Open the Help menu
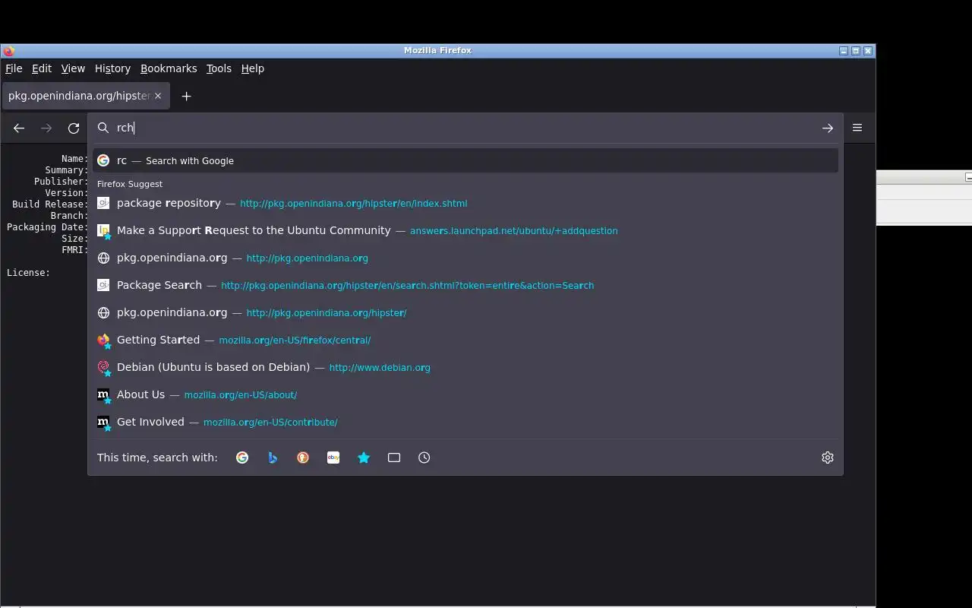The image size is (972, 608). click(x=253, y=68)
